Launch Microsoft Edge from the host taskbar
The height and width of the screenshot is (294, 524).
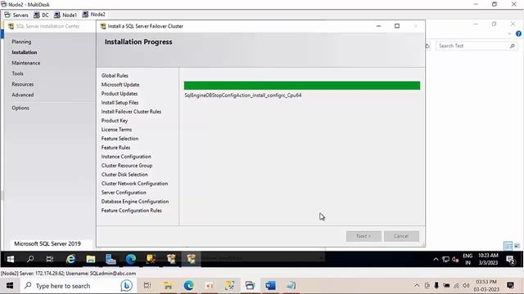point(189,286)
